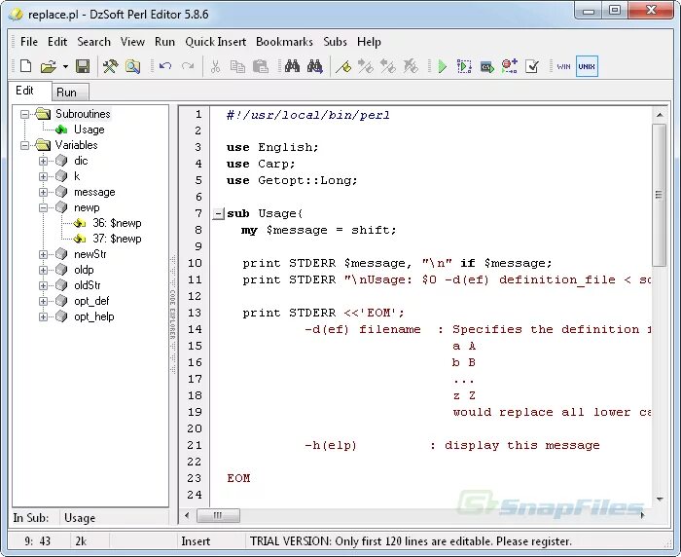This screenshot has width=681, height=557.
Task: Save the file with floppy icon
Action: click(83, 66)
